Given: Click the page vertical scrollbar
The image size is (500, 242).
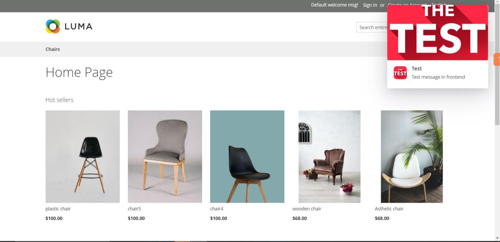Looking at the screenshot, I should (x=497, y=121).
